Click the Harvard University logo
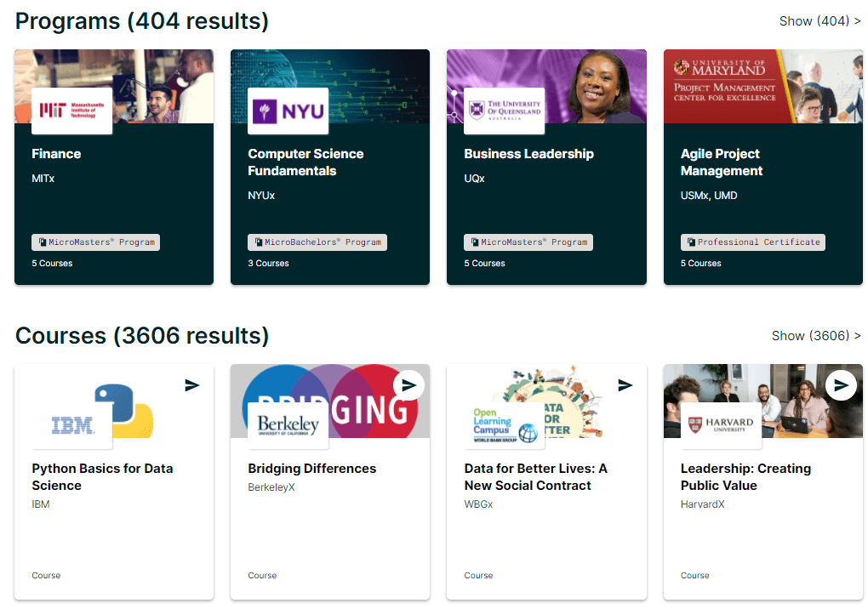Screen dimensions: 868x609 pos(721,425)
